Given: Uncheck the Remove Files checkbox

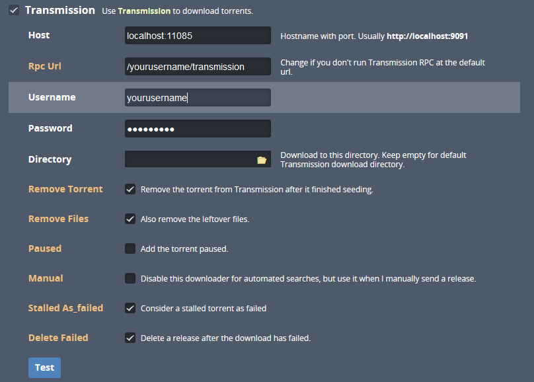Looking at the screenshot, I should point(130,219).
